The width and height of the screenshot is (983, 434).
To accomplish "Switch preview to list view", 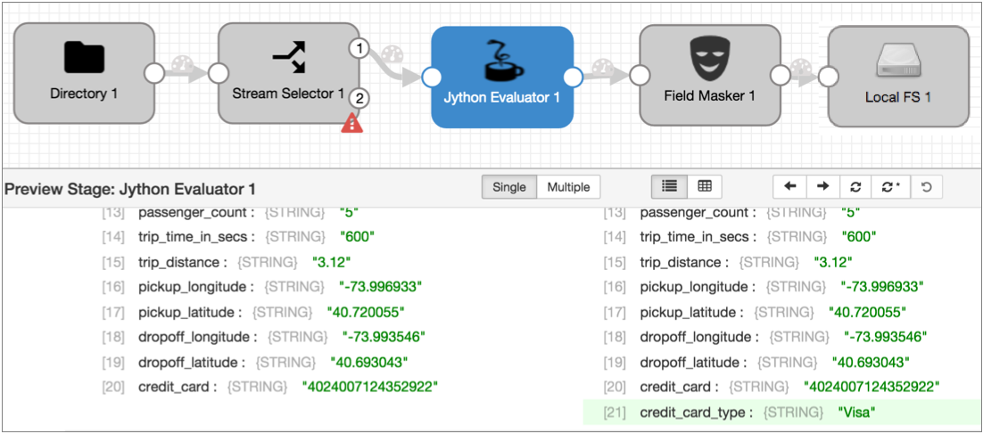I will coord(669,186).
